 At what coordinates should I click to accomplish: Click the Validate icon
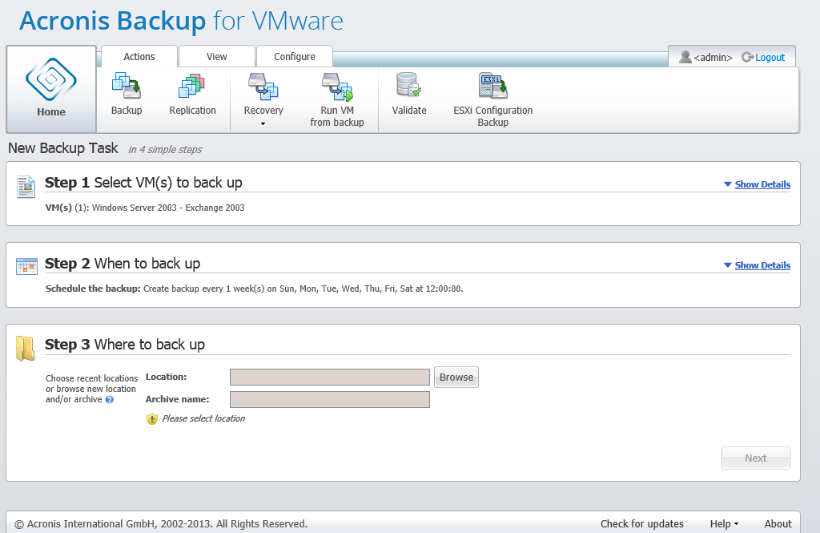pos(408,87)
